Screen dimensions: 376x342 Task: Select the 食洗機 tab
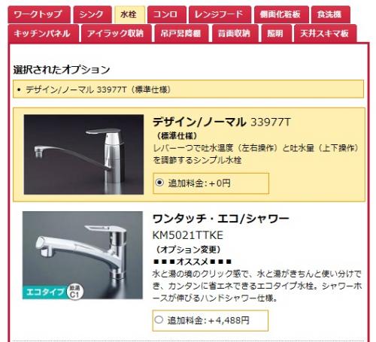(x=330, y=14)
